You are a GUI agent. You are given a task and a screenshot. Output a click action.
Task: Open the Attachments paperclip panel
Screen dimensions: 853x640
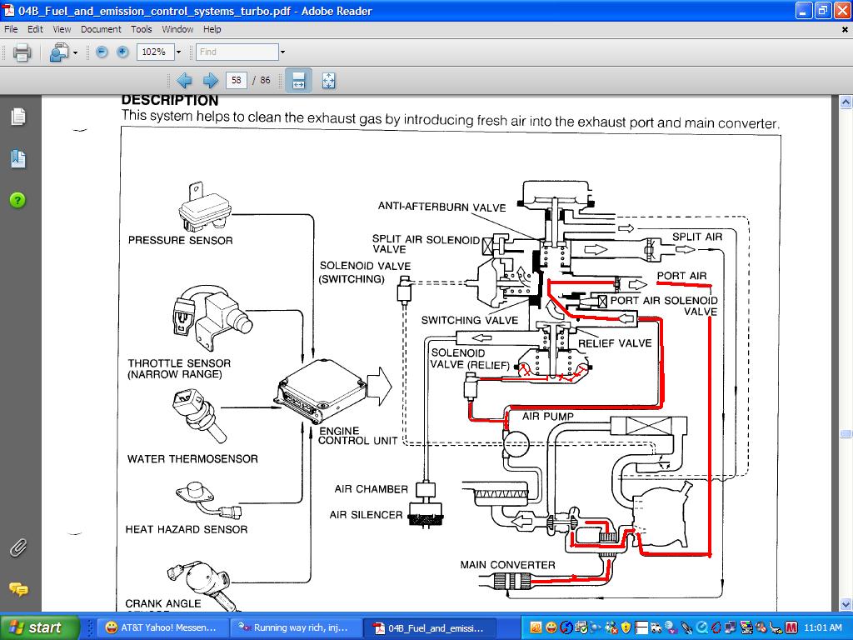[18, 547]
